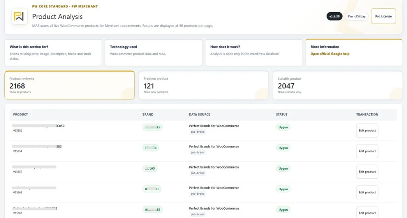Click the product ID #15663
Viewport: 407px width, 218px height.
[17, 192]
